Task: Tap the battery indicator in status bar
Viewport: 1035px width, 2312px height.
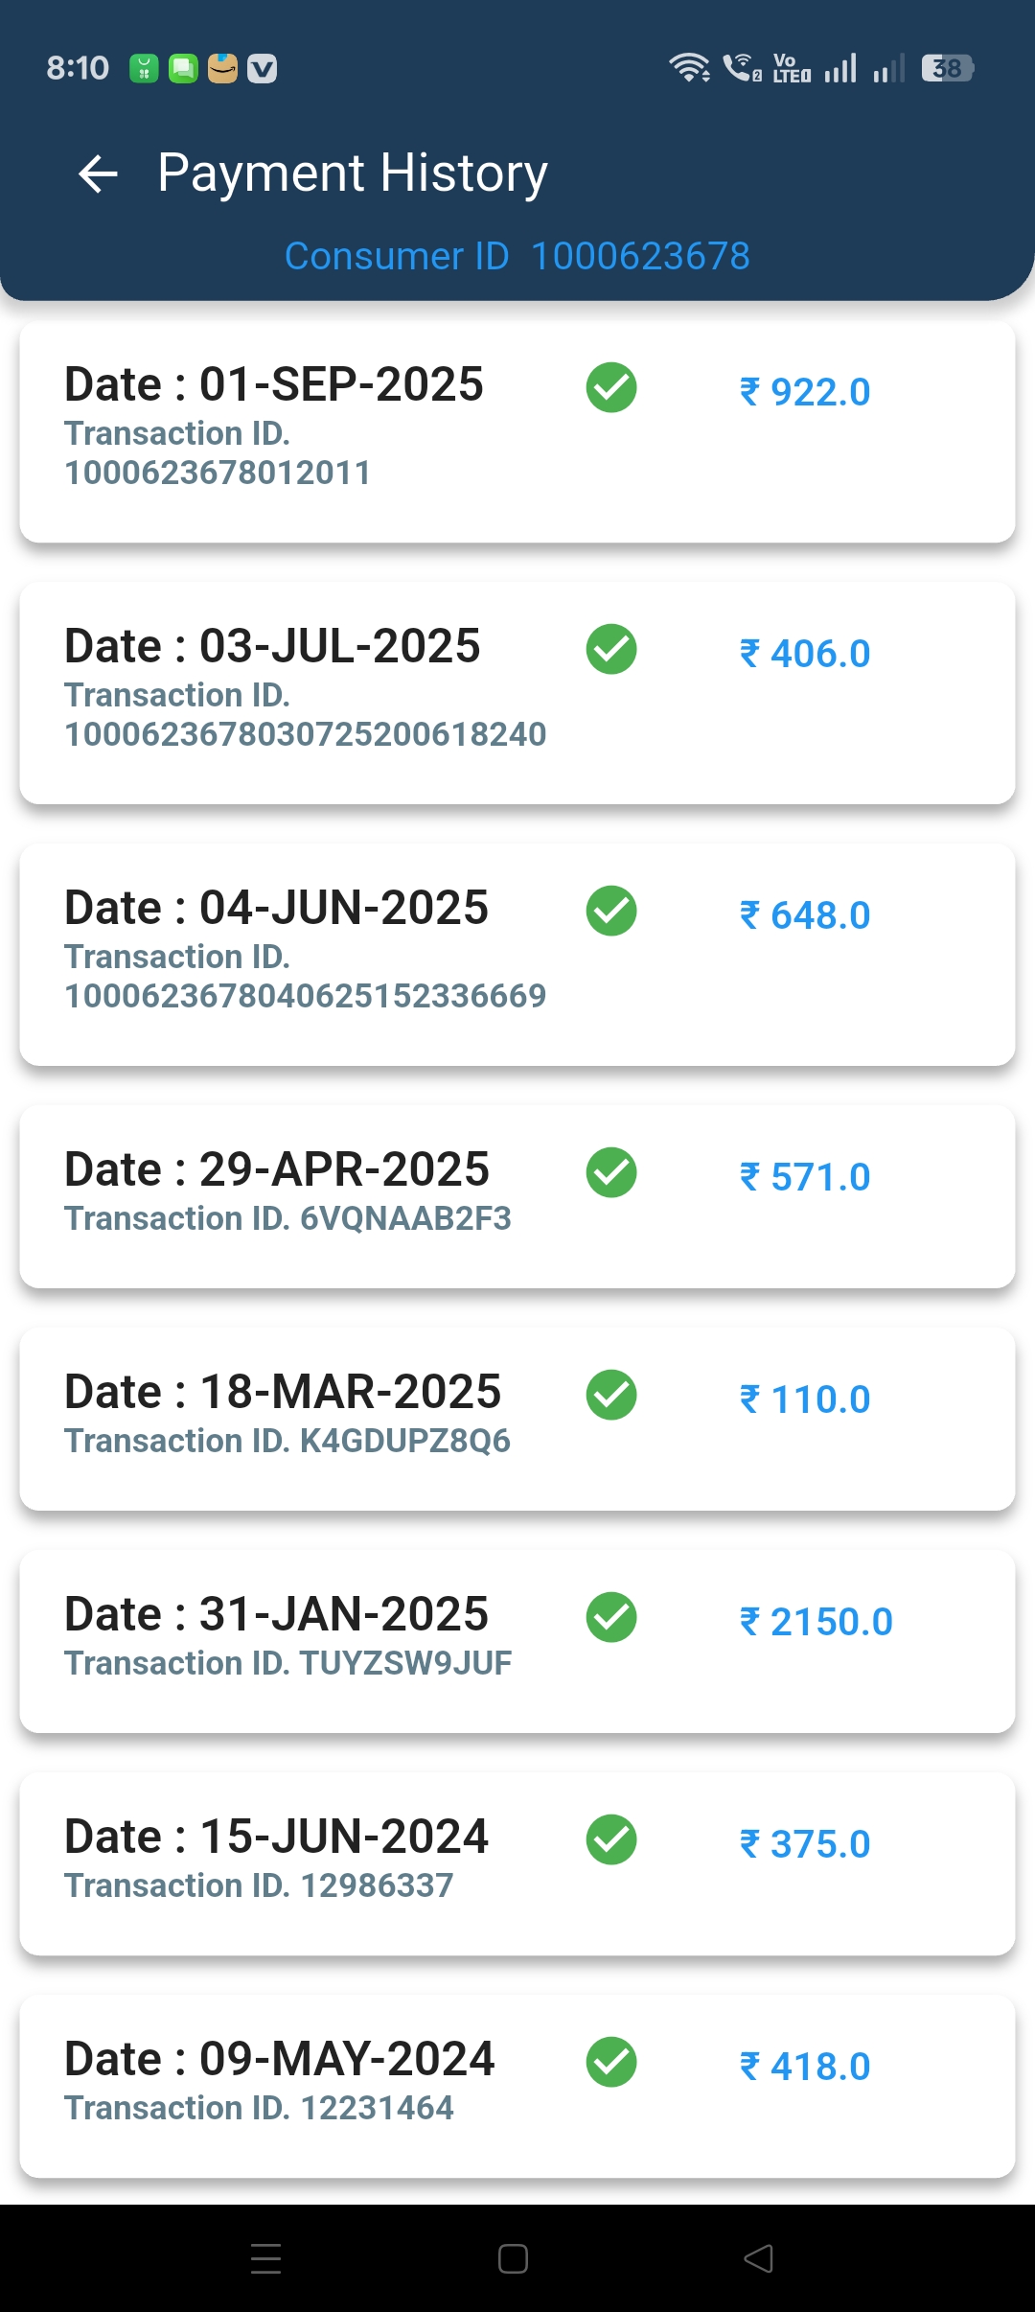Action: [x=947, y=68]
